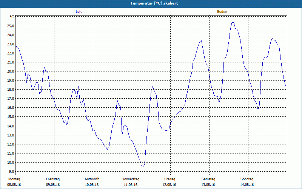Click the date 08.08.16
The width and height of the screenshot is (302, 189).
14,185
